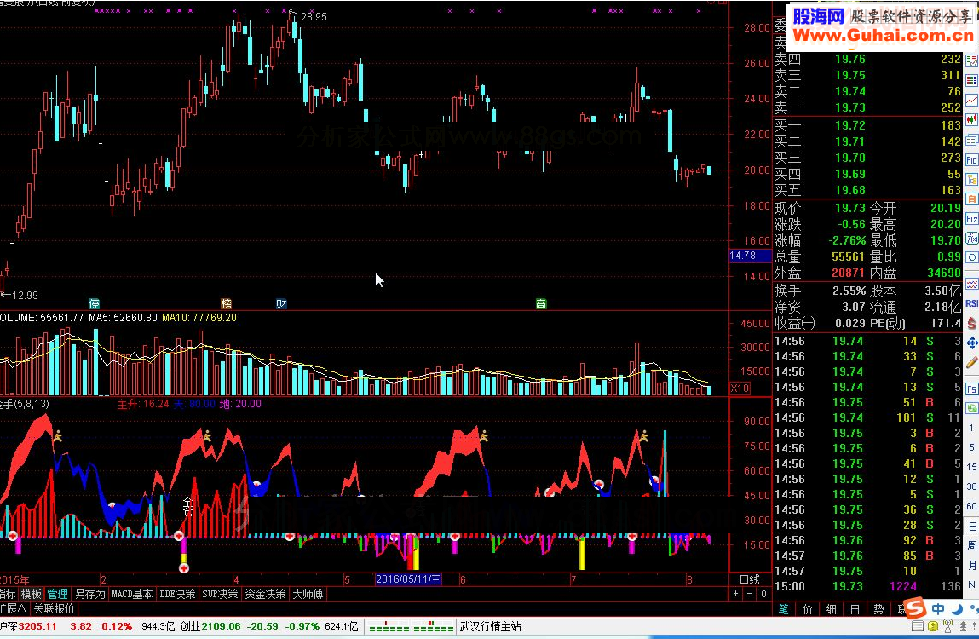Select the DDE决策 template

[177, 593]
